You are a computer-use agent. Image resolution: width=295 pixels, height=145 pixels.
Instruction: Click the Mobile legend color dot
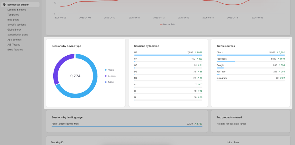coord(106,70)
